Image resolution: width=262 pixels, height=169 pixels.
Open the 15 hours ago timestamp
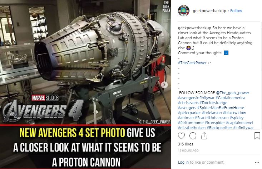[188, 150]
